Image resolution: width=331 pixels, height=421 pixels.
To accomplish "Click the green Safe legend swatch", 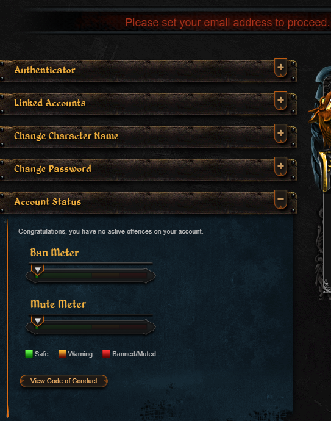I will coord(29,354).
